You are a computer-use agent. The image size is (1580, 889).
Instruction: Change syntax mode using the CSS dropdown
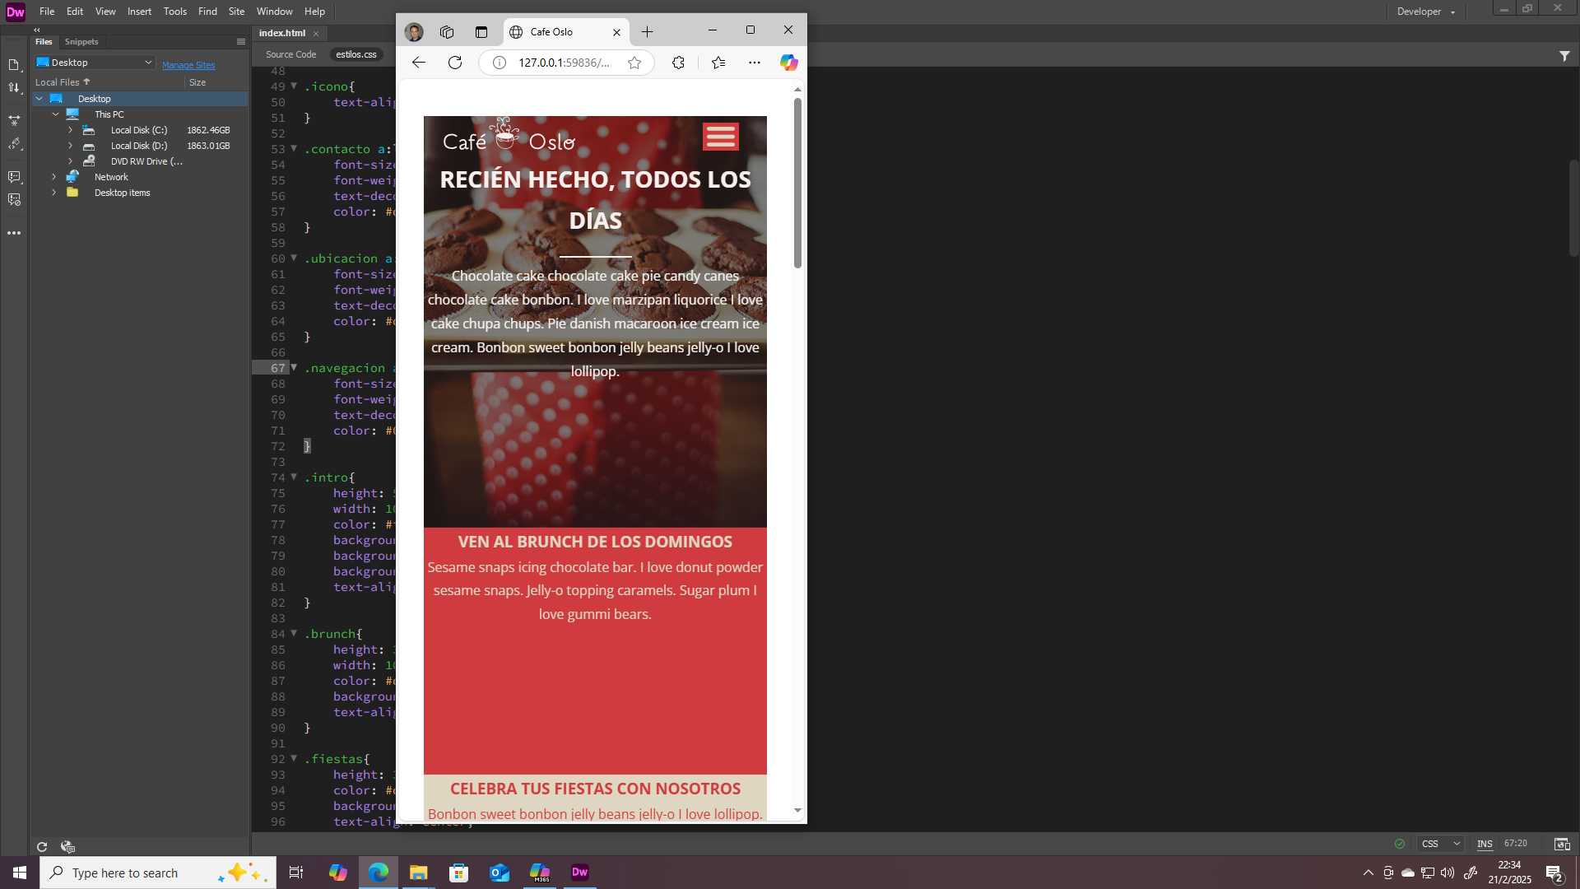[x=1440, y=843]
